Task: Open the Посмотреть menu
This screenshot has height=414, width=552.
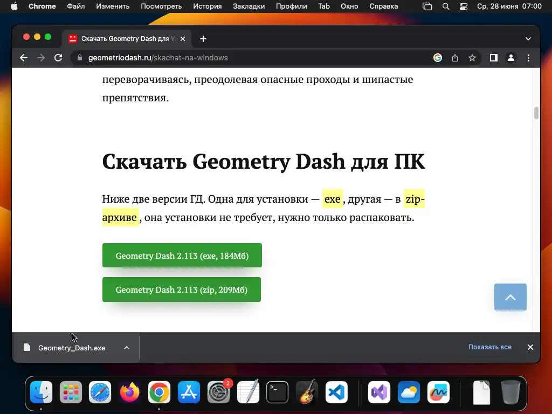Action: click(161, 6)
